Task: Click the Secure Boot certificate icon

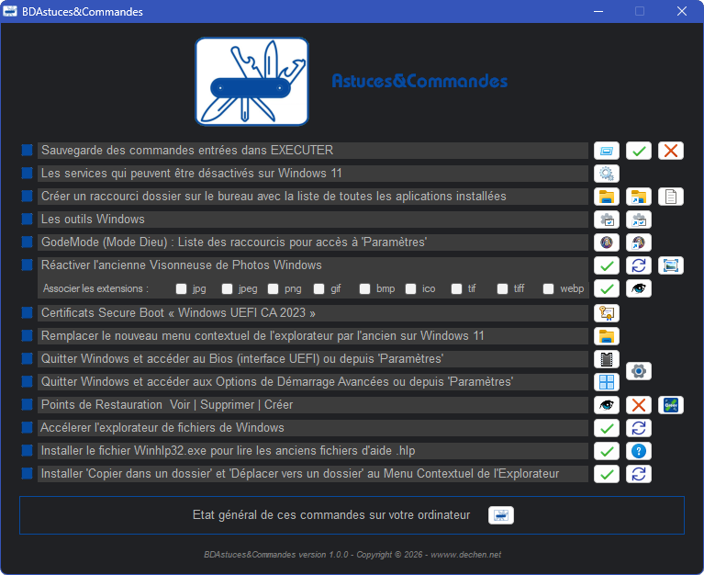Action: click(x=606, y=313)
